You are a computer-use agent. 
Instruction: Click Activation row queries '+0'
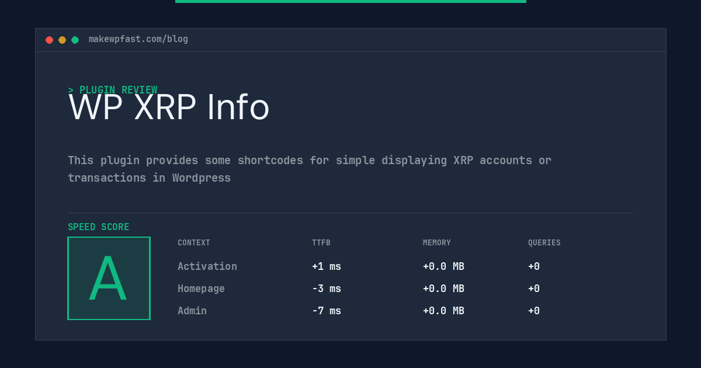pyautogui.click(x=534, y=266)
